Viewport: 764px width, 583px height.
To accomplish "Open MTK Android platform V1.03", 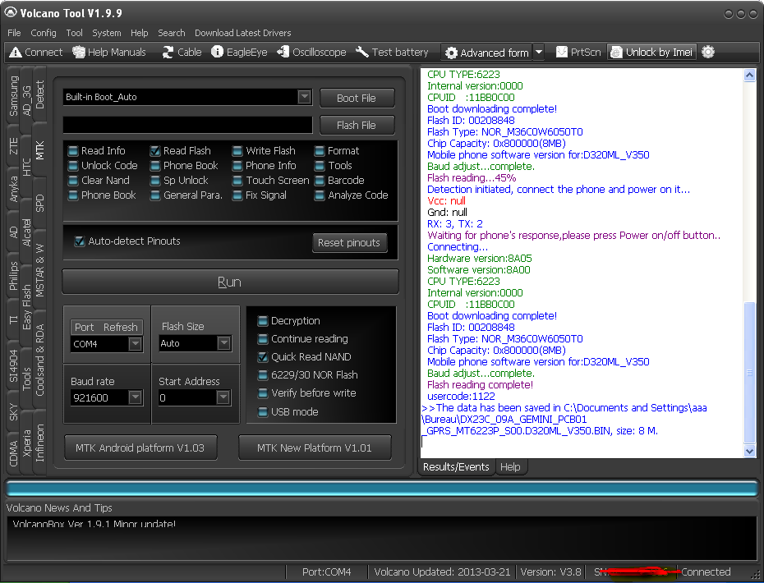I will (140, 448).
